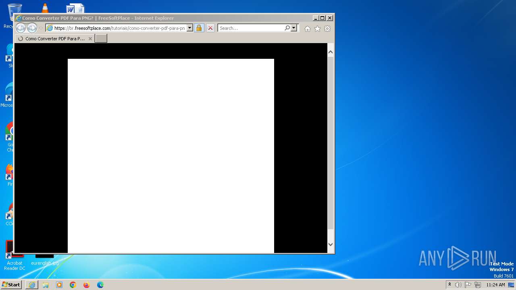Click the Show desktop button
The image size is (516, 290).
pos(511,285)
